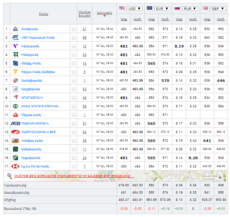Click the Byblos Bank Armenia logo
The width and height of the screenshot is (230, 217).
pos(15,72)
